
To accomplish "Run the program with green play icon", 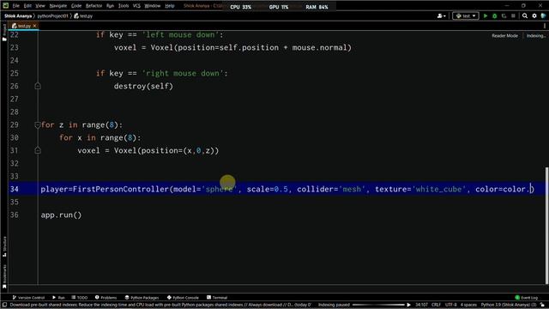I will [x=486, y=15].
